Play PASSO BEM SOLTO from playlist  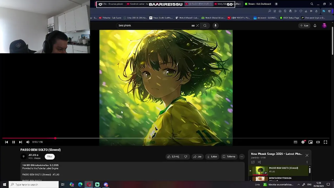pyautogui.click(x=279, y=171)
